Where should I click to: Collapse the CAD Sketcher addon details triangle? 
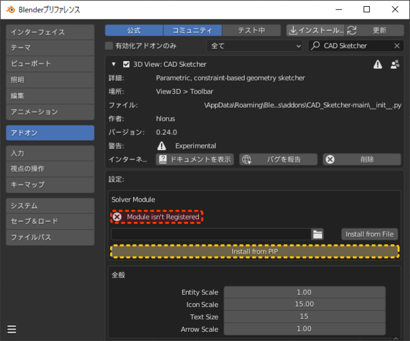(x=113, y=64)
